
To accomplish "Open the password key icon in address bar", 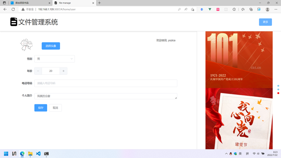I will (179, 9).
